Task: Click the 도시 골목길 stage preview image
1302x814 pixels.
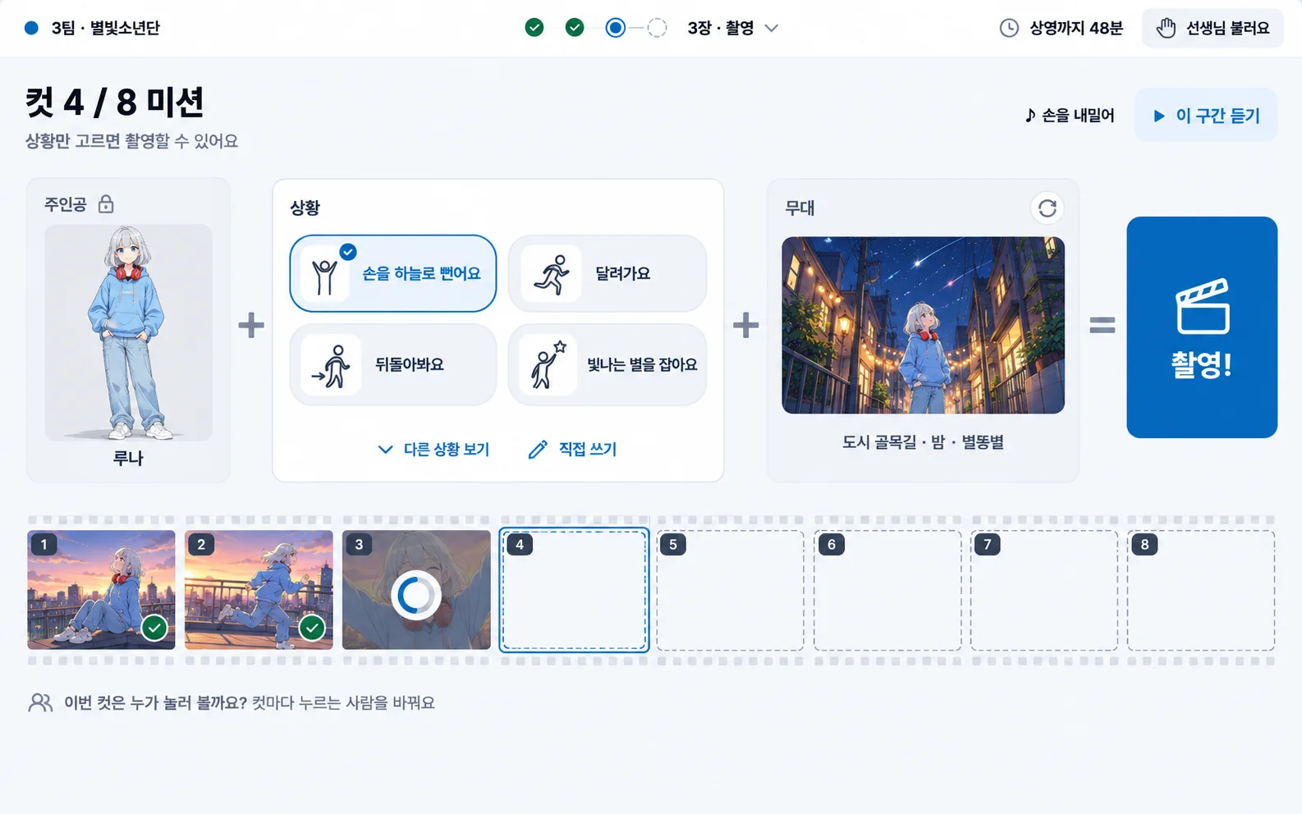Action: (x=923, y=325)
